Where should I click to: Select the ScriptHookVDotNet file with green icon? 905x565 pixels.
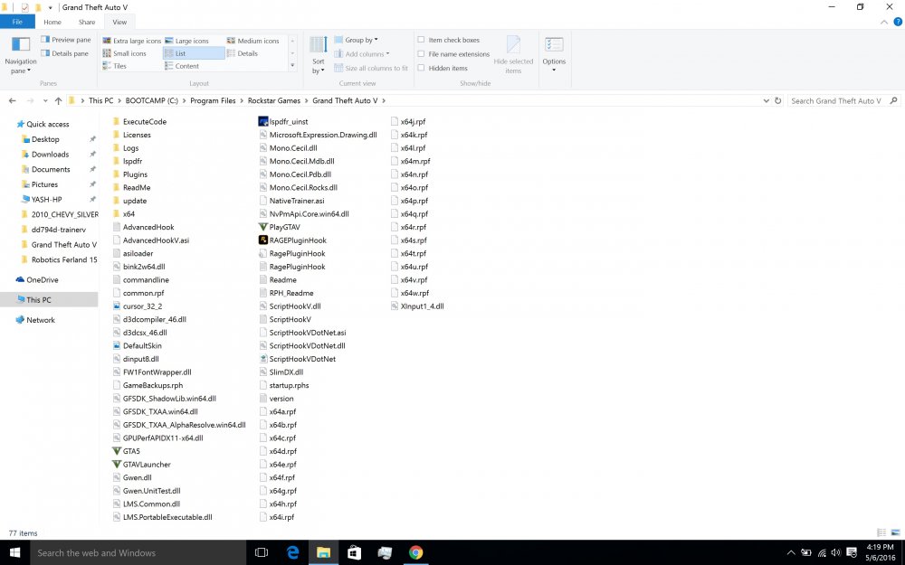point(297,359)
